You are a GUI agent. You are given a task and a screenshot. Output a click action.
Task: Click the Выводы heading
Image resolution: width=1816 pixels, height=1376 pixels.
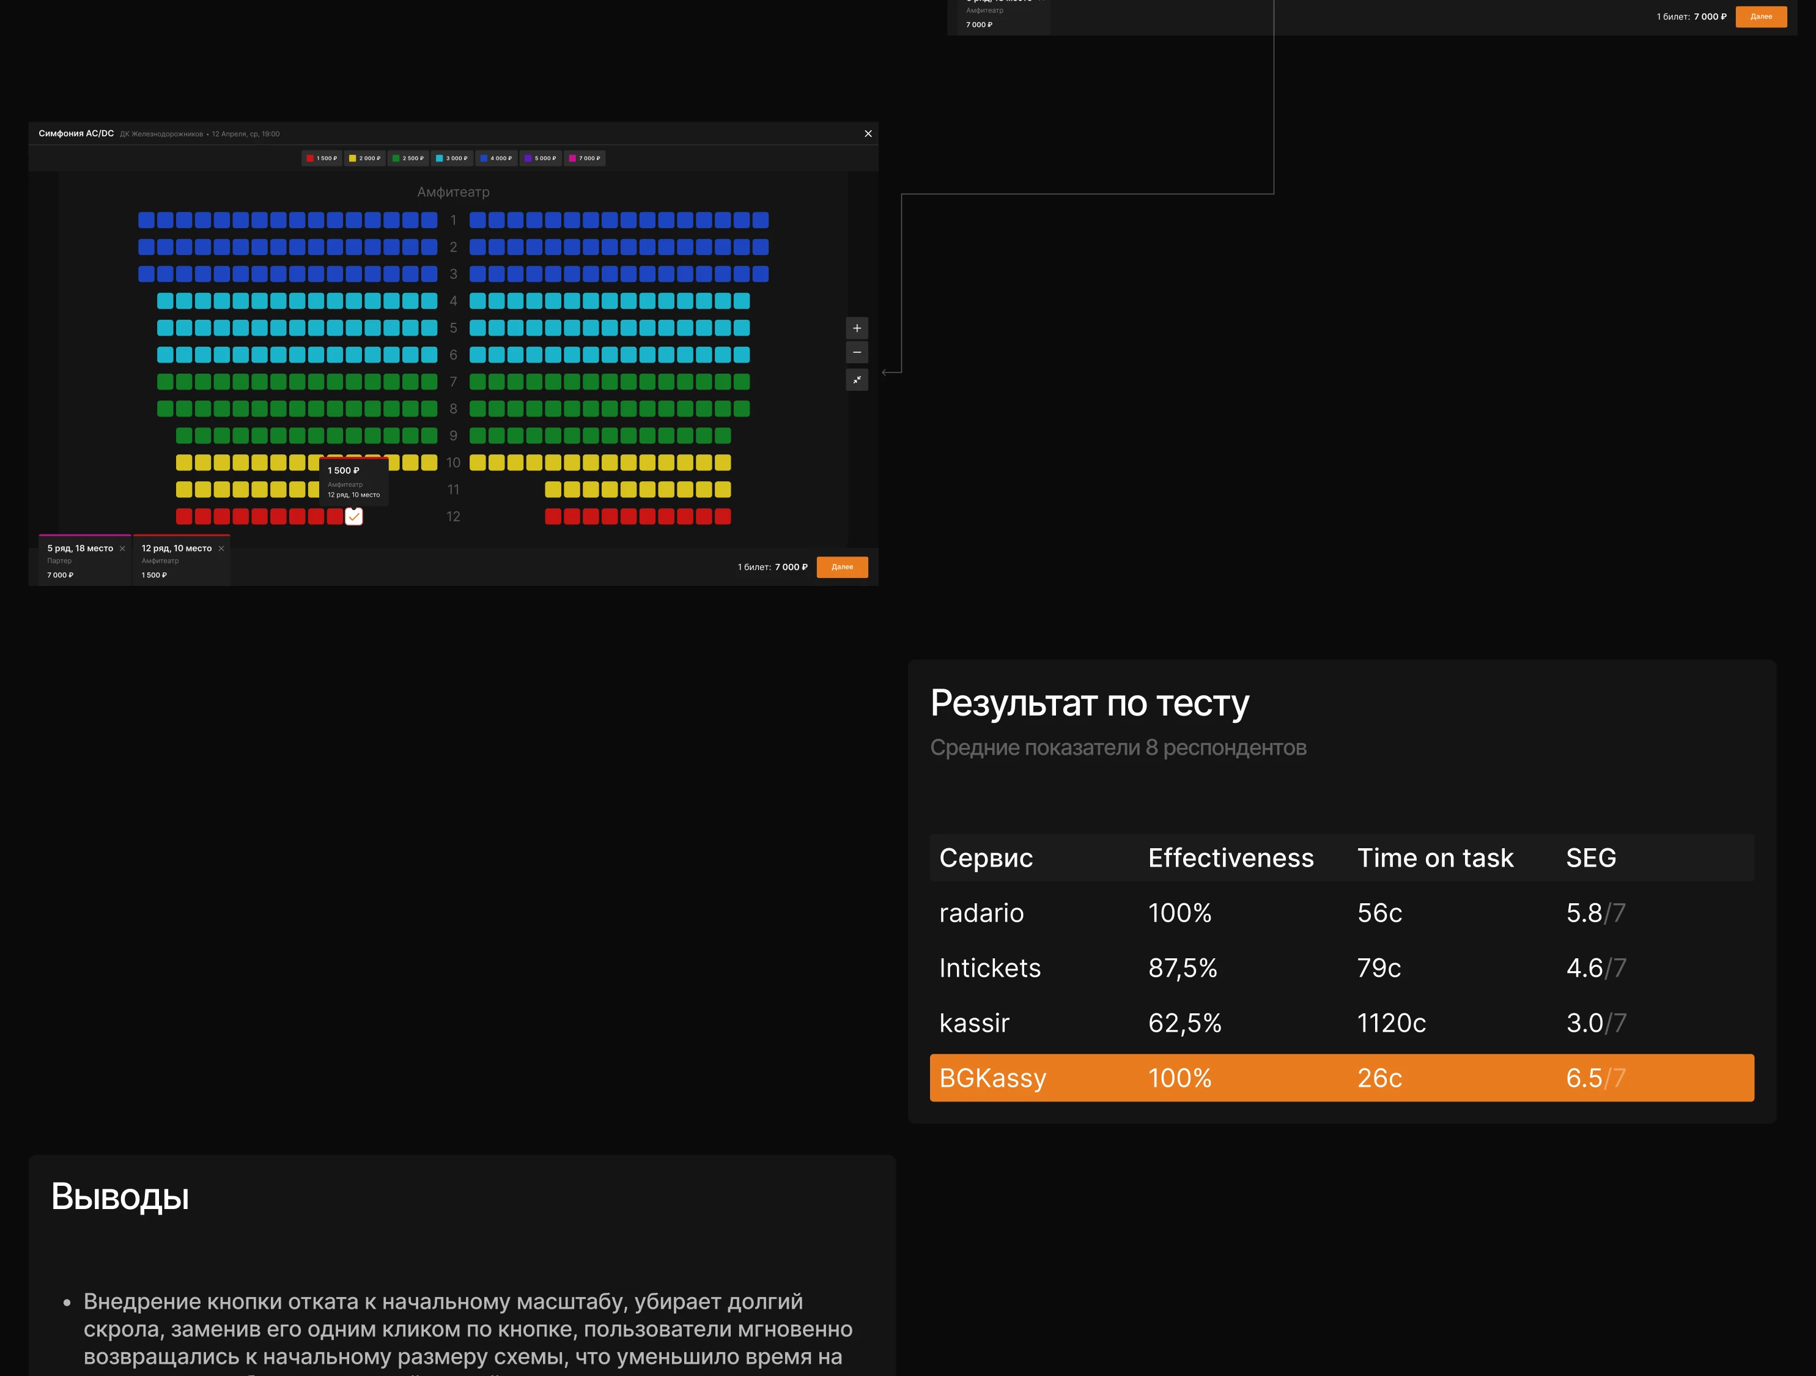point(120,1197)
